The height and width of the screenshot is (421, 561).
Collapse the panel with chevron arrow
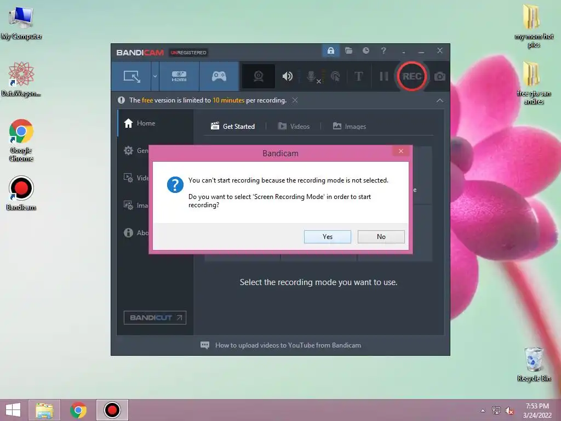click(x=440, y=101)
